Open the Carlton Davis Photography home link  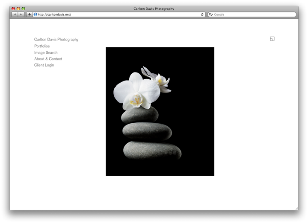(56, 40)
